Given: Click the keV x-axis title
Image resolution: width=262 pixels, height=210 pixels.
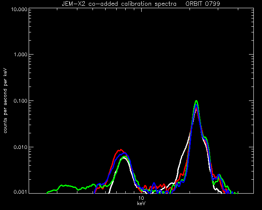Looking at the screenshot, I should point(141,203).
